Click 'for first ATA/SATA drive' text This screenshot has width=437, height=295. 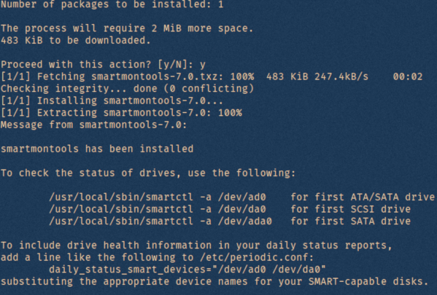tap(363, 197)
